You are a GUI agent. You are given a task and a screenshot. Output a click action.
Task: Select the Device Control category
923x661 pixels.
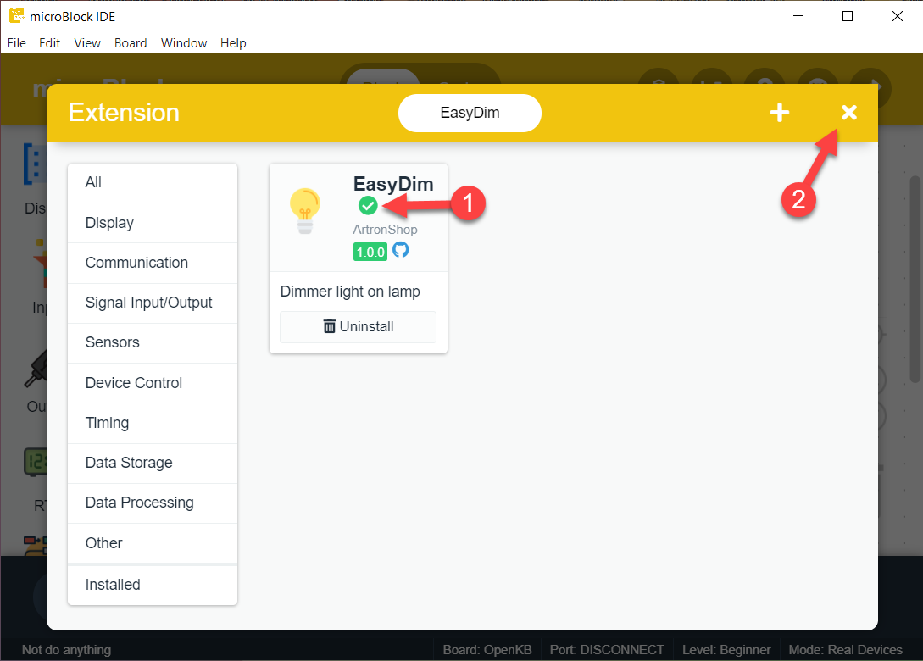(153, 383)
